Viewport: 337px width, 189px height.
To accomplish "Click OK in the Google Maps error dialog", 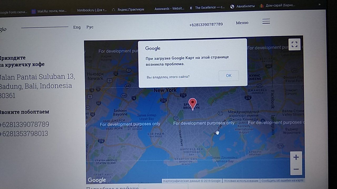I will 229,76.
